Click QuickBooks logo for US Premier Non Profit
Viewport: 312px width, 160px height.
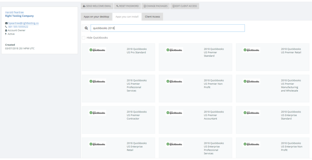(175, 81)
